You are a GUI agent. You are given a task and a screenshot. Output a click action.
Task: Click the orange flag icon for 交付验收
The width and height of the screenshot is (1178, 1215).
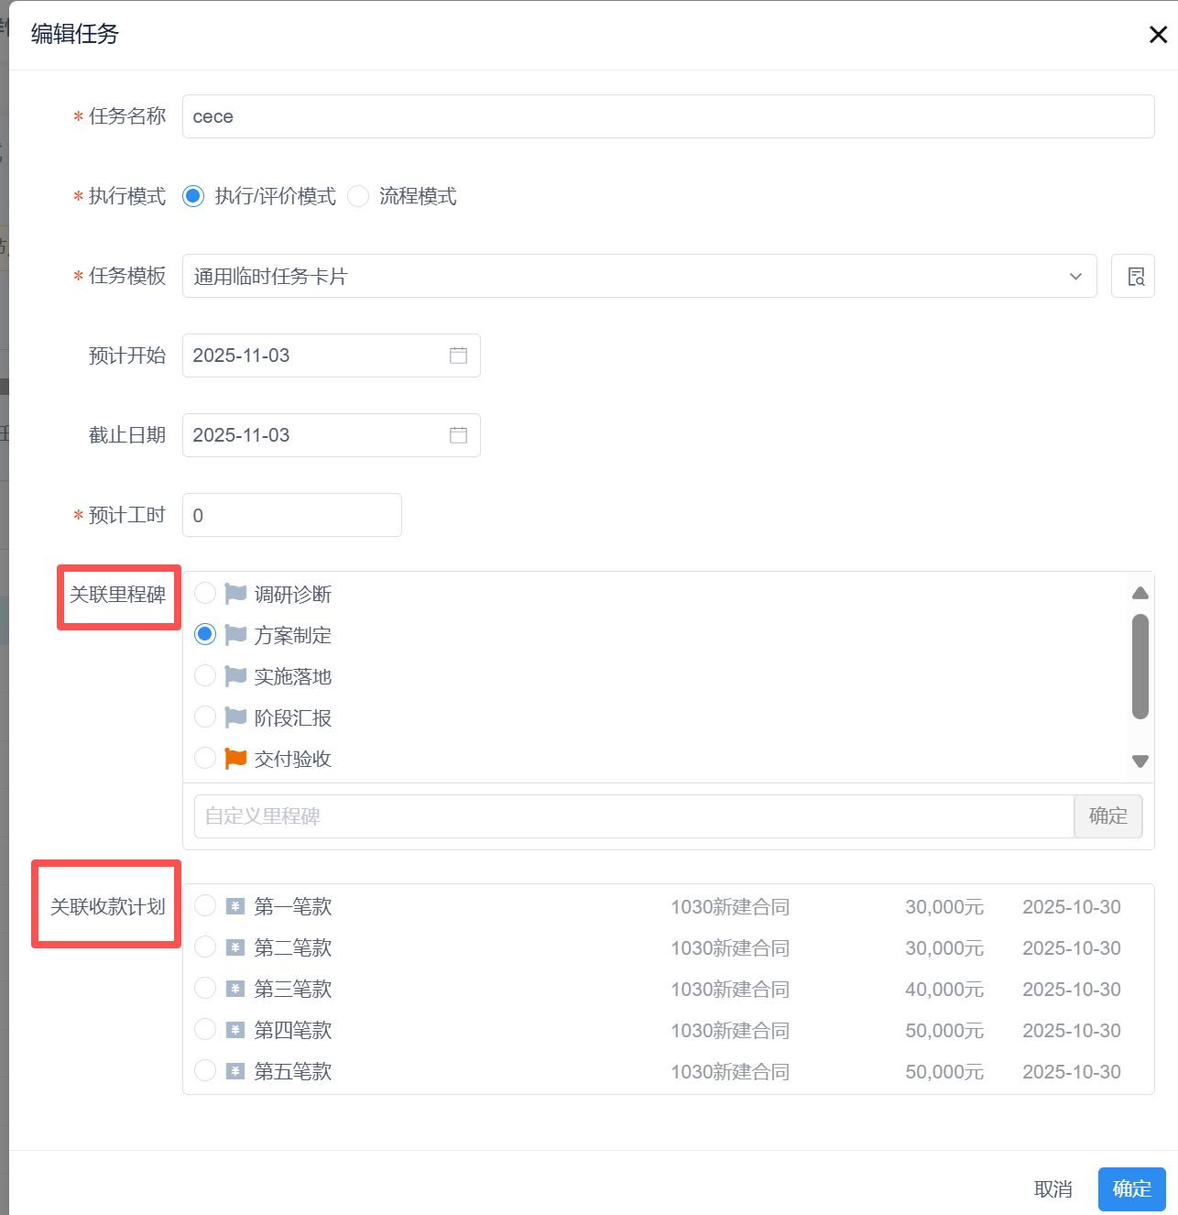click(x=235, y=759)
